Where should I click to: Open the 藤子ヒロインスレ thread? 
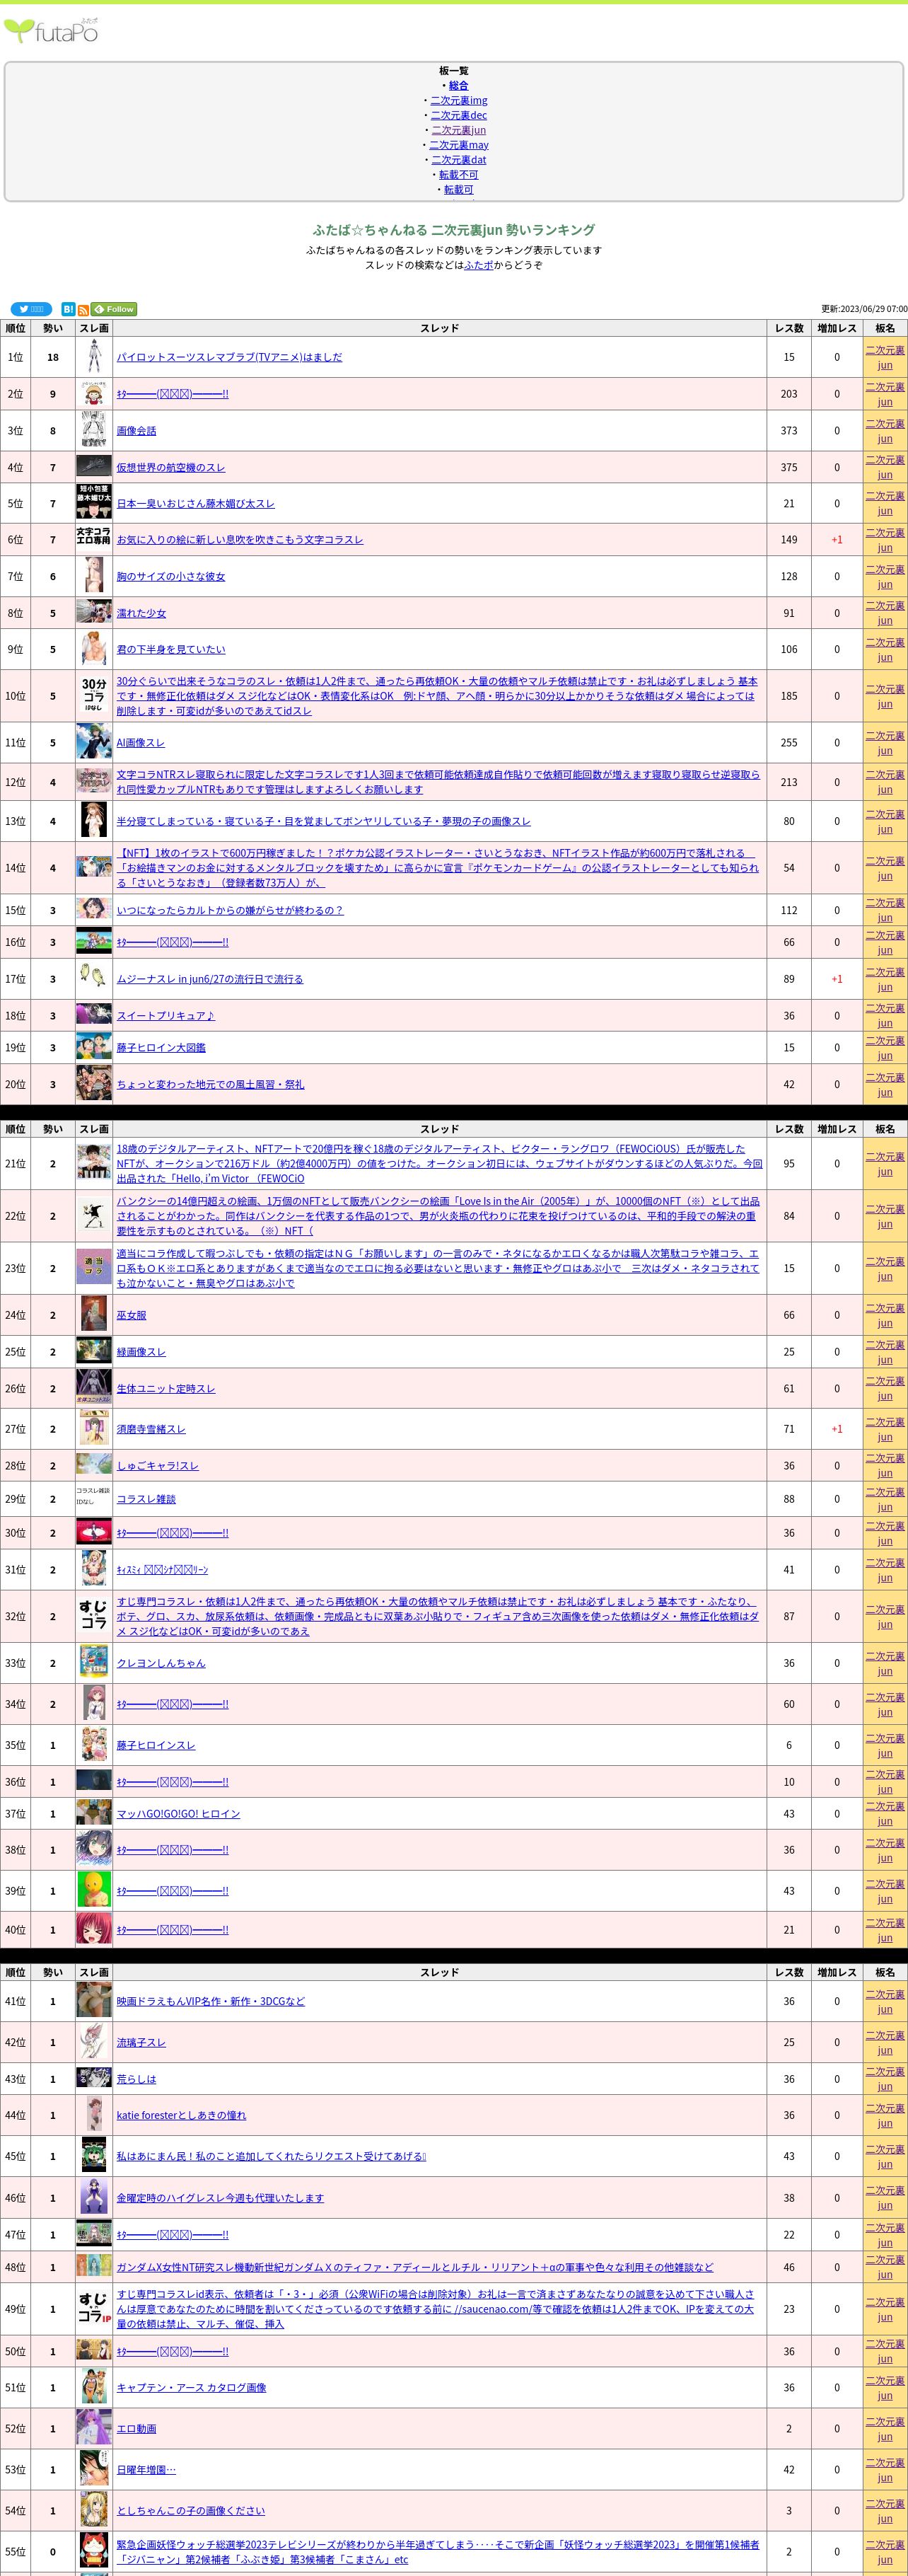pyautogui.click(x=156, y=1745)
